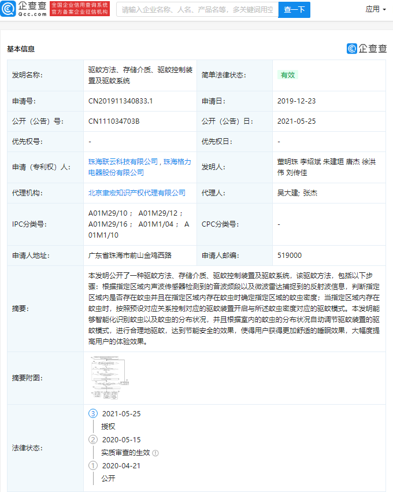Click the info icon beside 实质审查的生效

[x=155, y=453]
